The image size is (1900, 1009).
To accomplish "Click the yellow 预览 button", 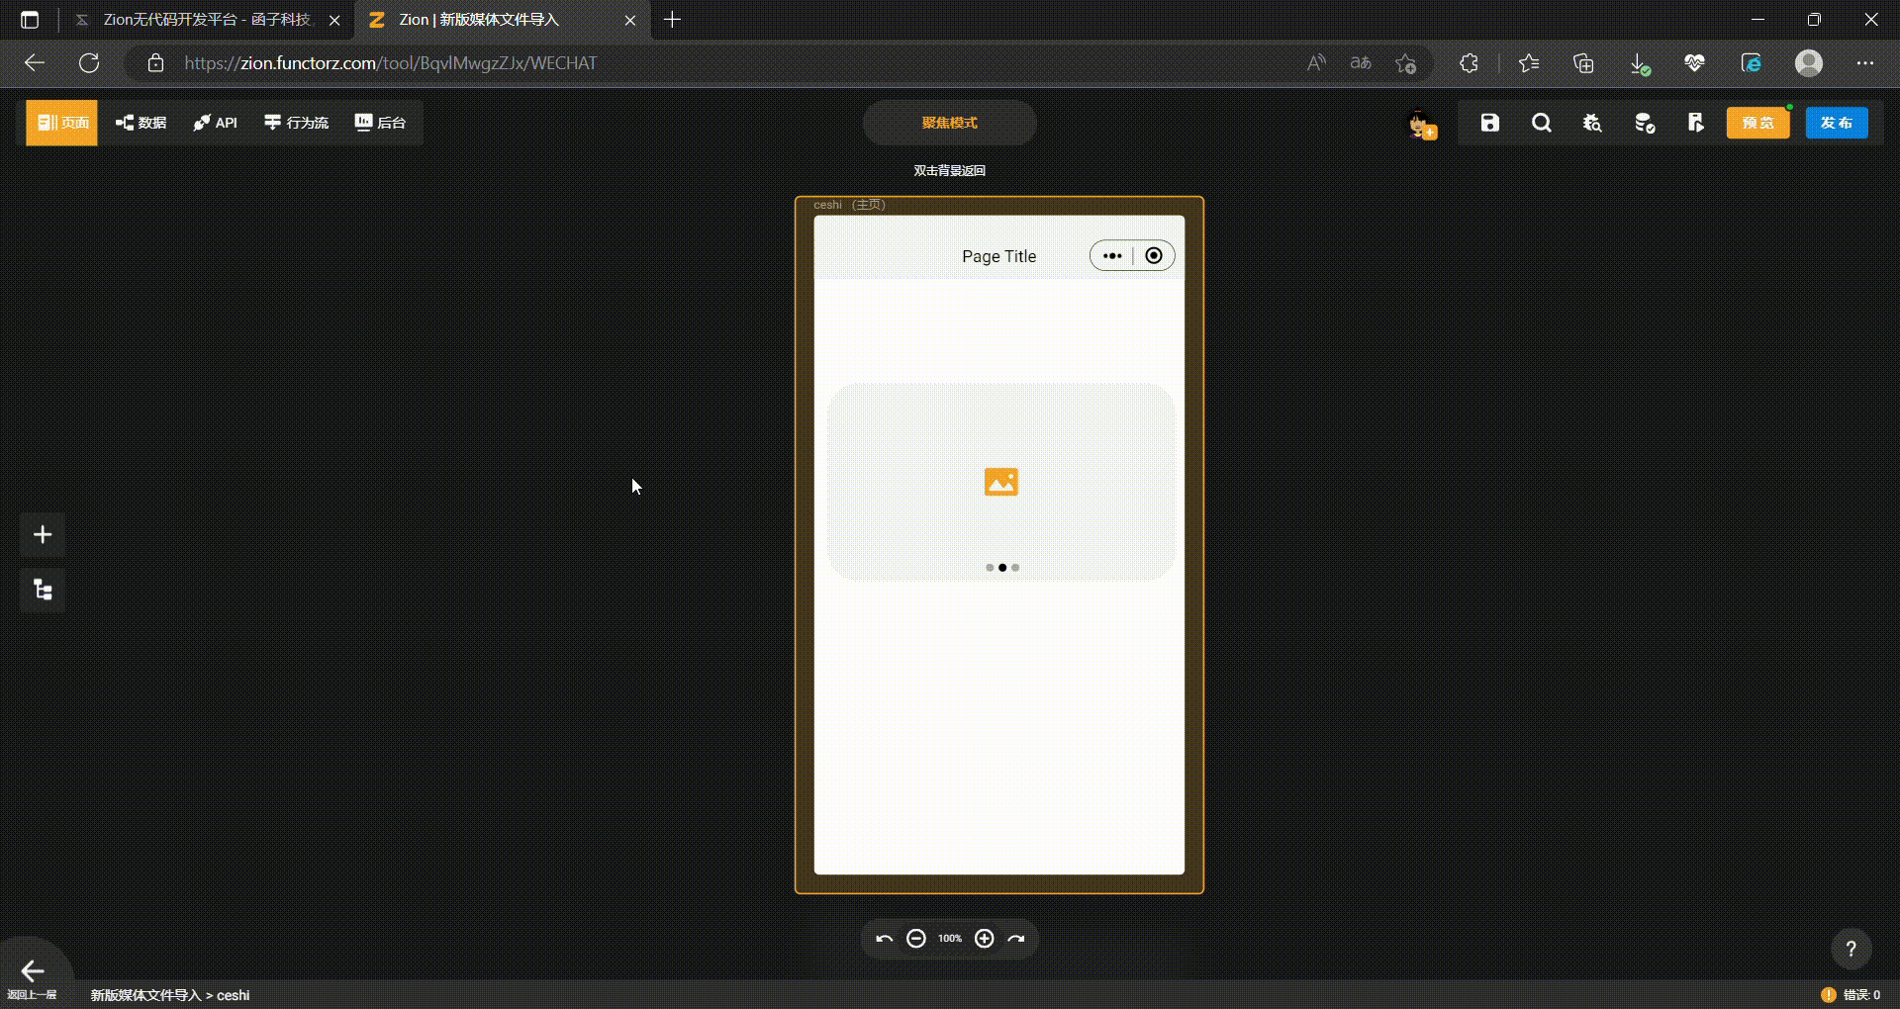I will coord(1757,123).
